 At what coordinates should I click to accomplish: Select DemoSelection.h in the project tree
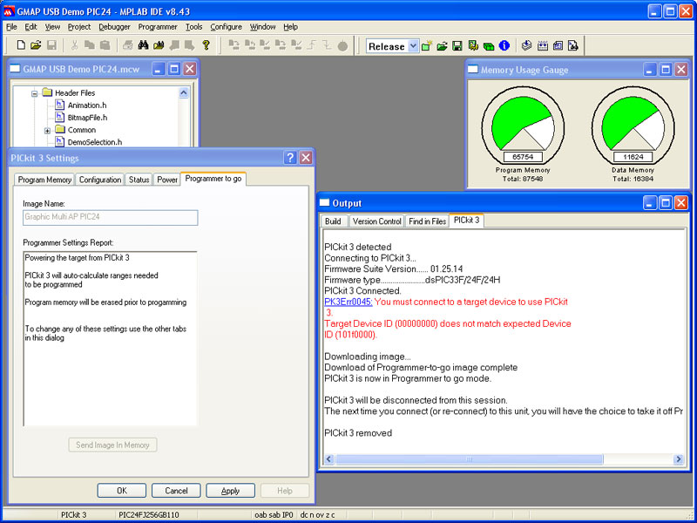point(95,142)
